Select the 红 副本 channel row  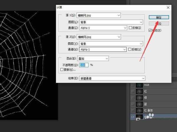[x=153, y=110]
